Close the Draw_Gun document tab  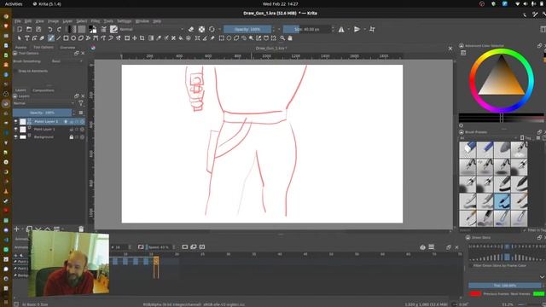click(x=450, y=49)
